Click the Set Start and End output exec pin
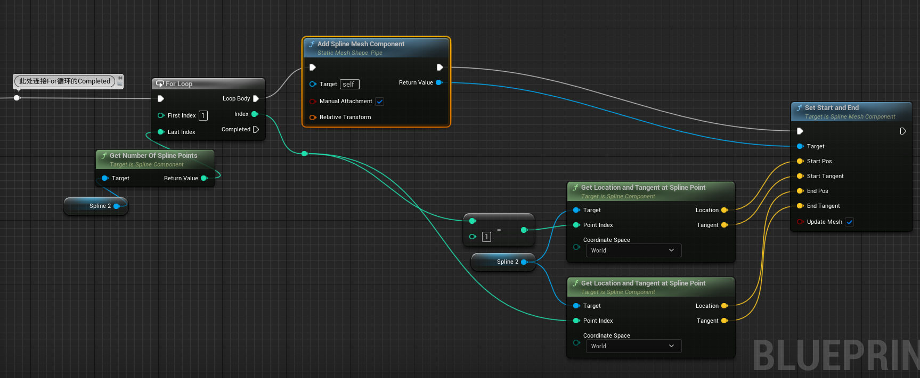Screen dimensions: 920x378 point(903,131)
